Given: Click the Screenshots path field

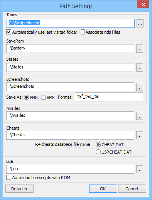Looking at the screenshot, I should 70,87.
